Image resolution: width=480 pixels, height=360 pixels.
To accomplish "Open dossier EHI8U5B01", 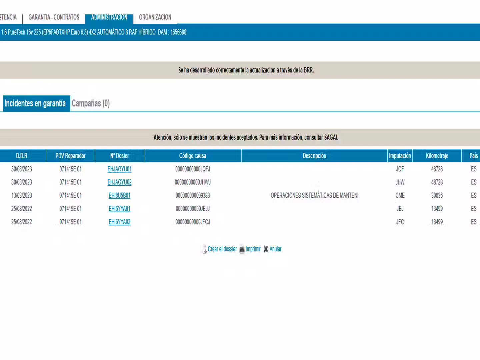I will 119,196.
